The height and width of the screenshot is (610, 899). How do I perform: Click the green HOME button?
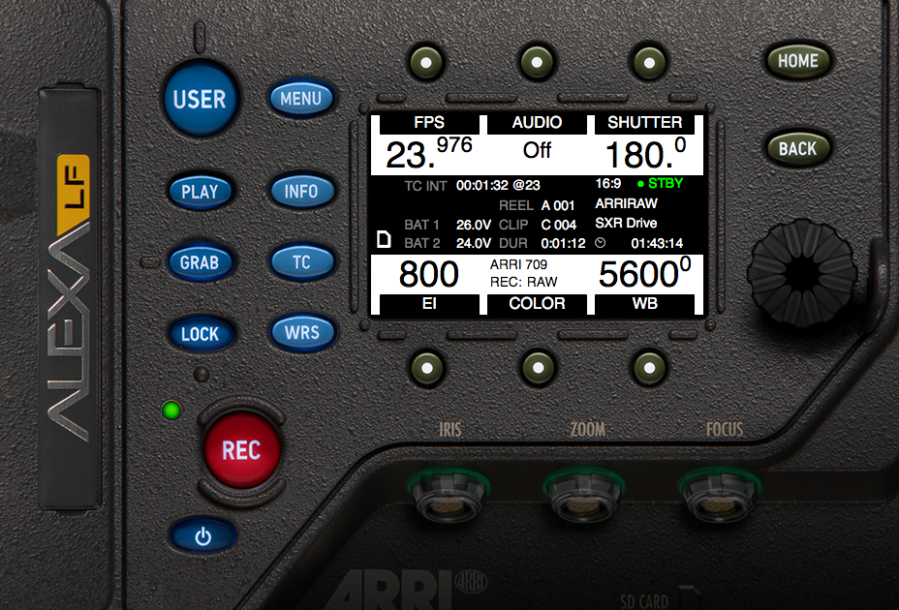coord(798,60)
